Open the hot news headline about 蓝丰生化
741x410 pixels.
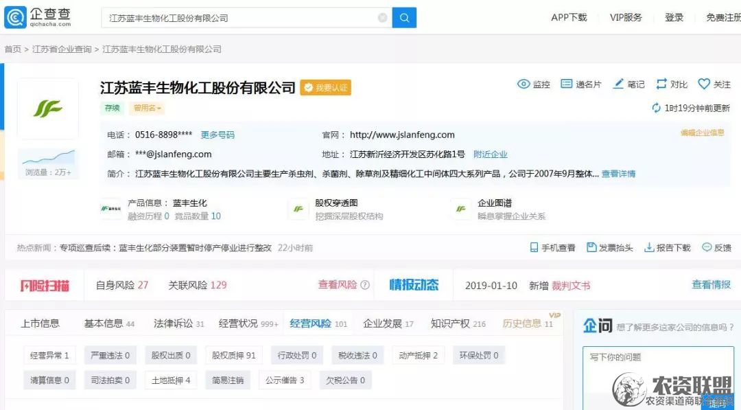tap(165, 248)
